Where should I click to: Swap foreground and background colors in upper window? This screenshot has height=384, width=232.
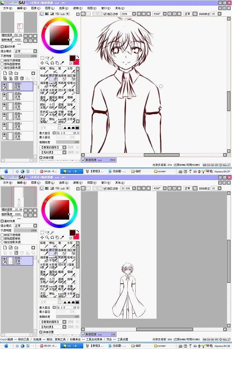pyautogui.click(x=77, y=57)
